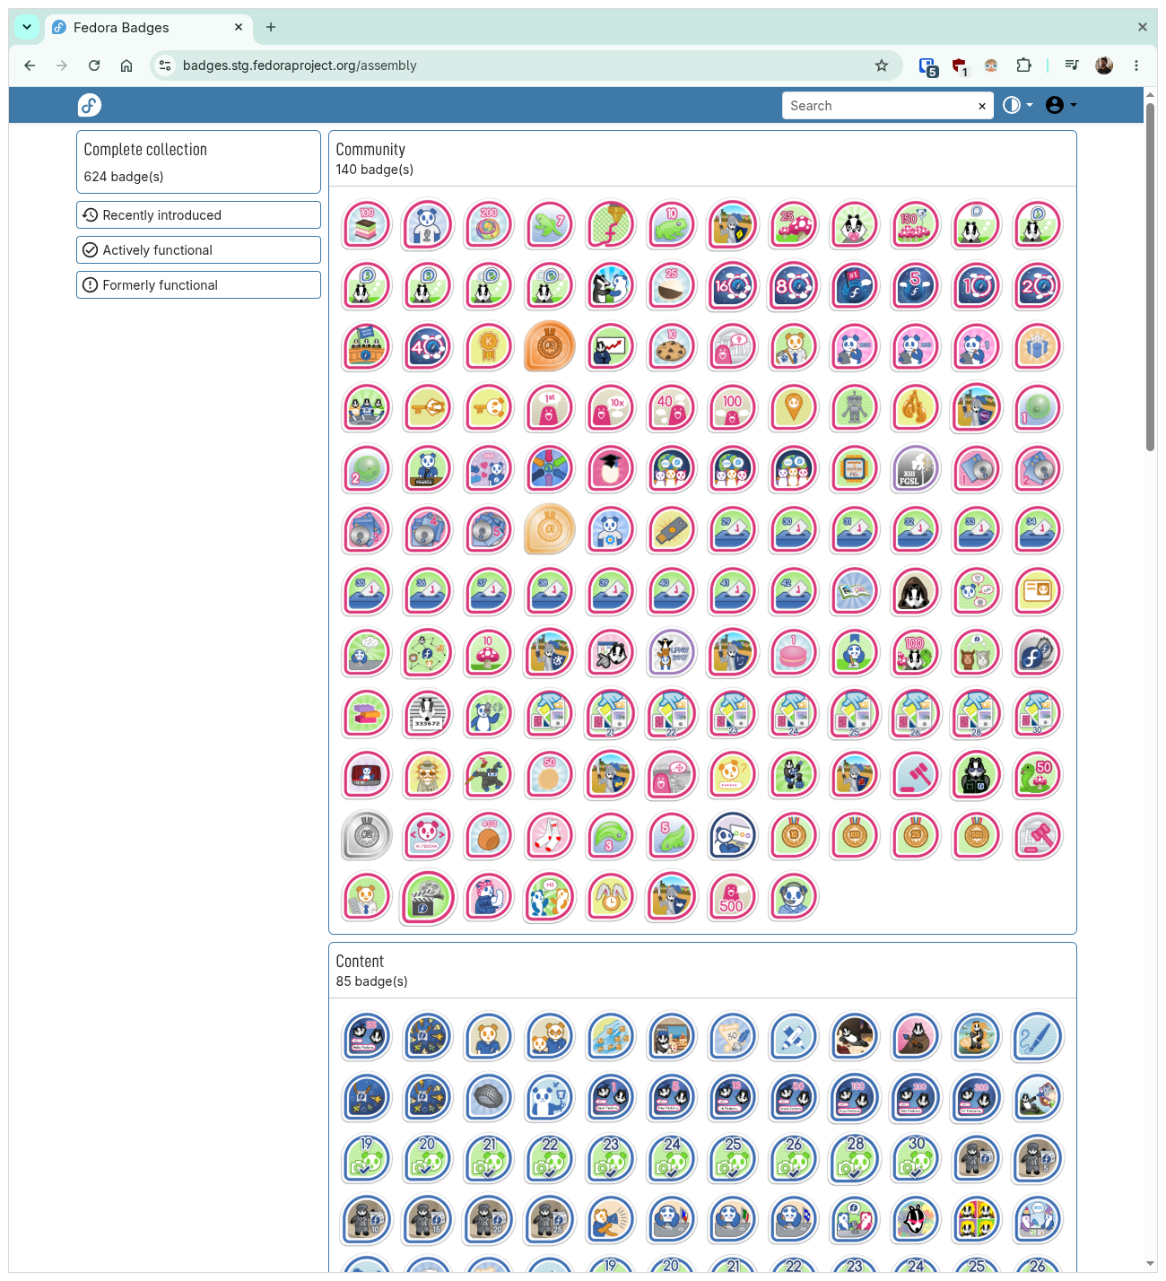Click the Mr. Fedora panda face badge

(x=428, y=835)
